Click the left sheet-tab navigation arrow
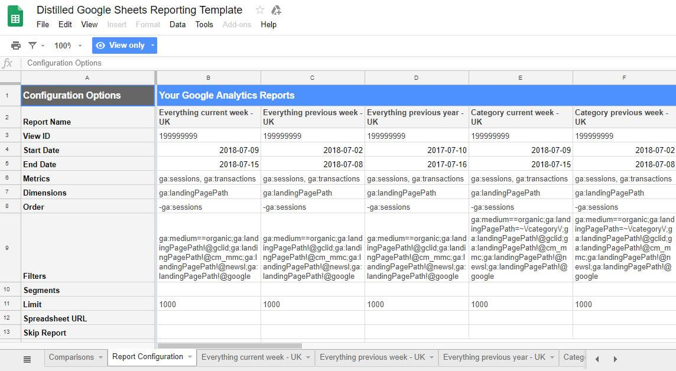The height and width of the screenshot is (371, 676). 597,358
